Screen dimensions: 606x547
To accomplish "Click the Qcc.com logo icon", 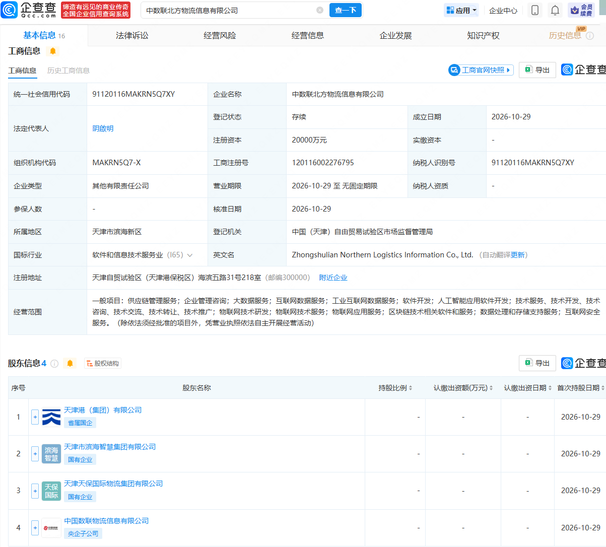I will tap(9, 10).
